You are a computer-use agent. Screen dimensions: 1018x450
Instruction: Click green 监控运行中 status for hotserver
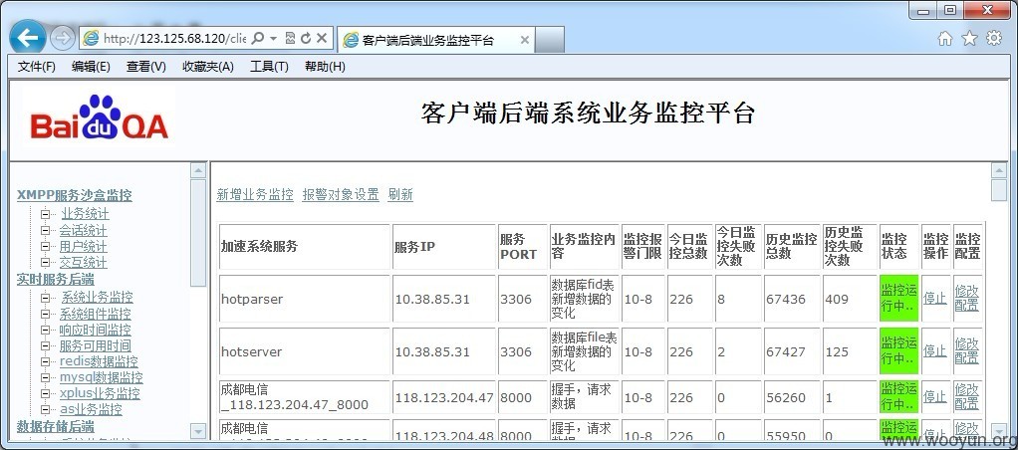899,351
